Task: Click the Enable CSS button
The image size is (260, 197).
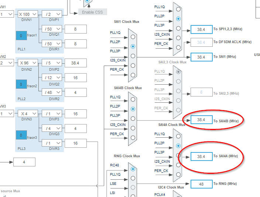Action: click(93, 12)
